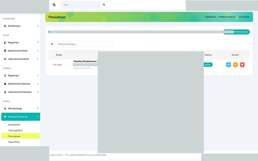Click the Cari perusahaan input field
The image size is (258, 161).
(x=84, y=44)
